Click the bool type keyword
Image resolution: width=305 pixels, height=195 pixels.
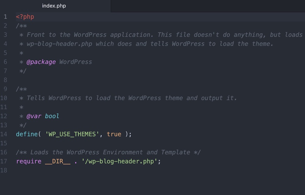(52, 116)
